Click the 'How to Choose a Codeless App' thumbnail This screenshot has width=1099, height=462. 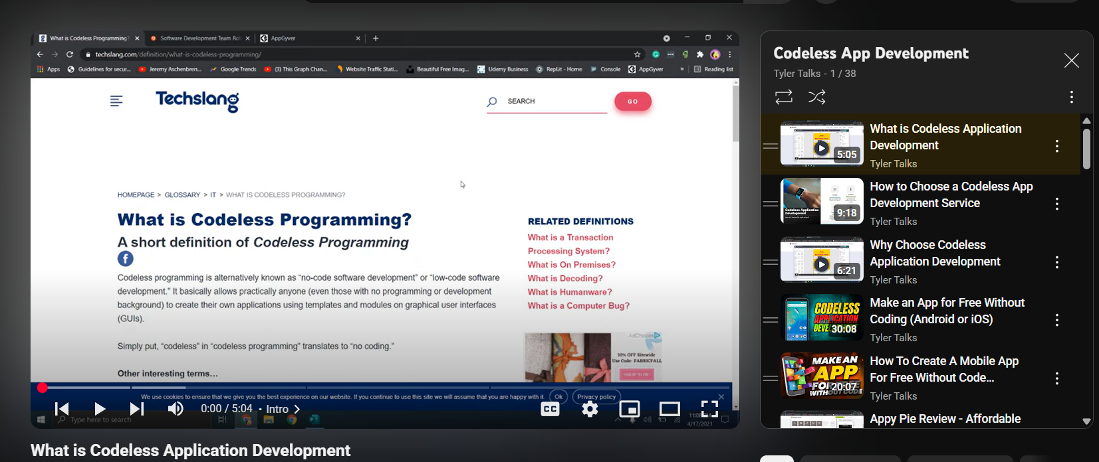[x=822, y=201]
